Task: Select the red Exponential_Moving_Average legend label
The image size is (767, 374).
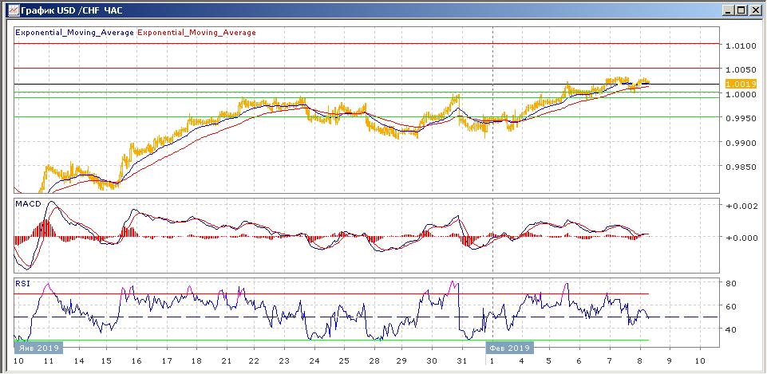Action: 196,33
